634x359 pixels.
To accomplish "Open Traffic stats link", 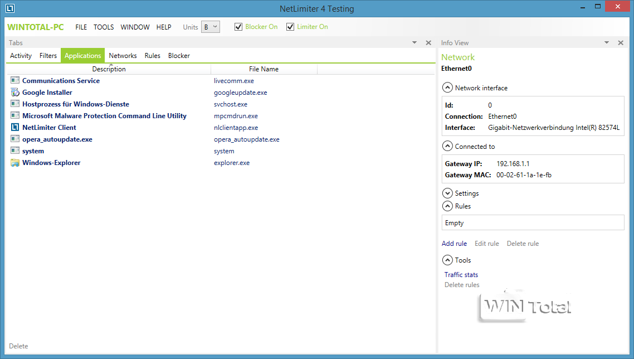I will [x=461, y=275].
